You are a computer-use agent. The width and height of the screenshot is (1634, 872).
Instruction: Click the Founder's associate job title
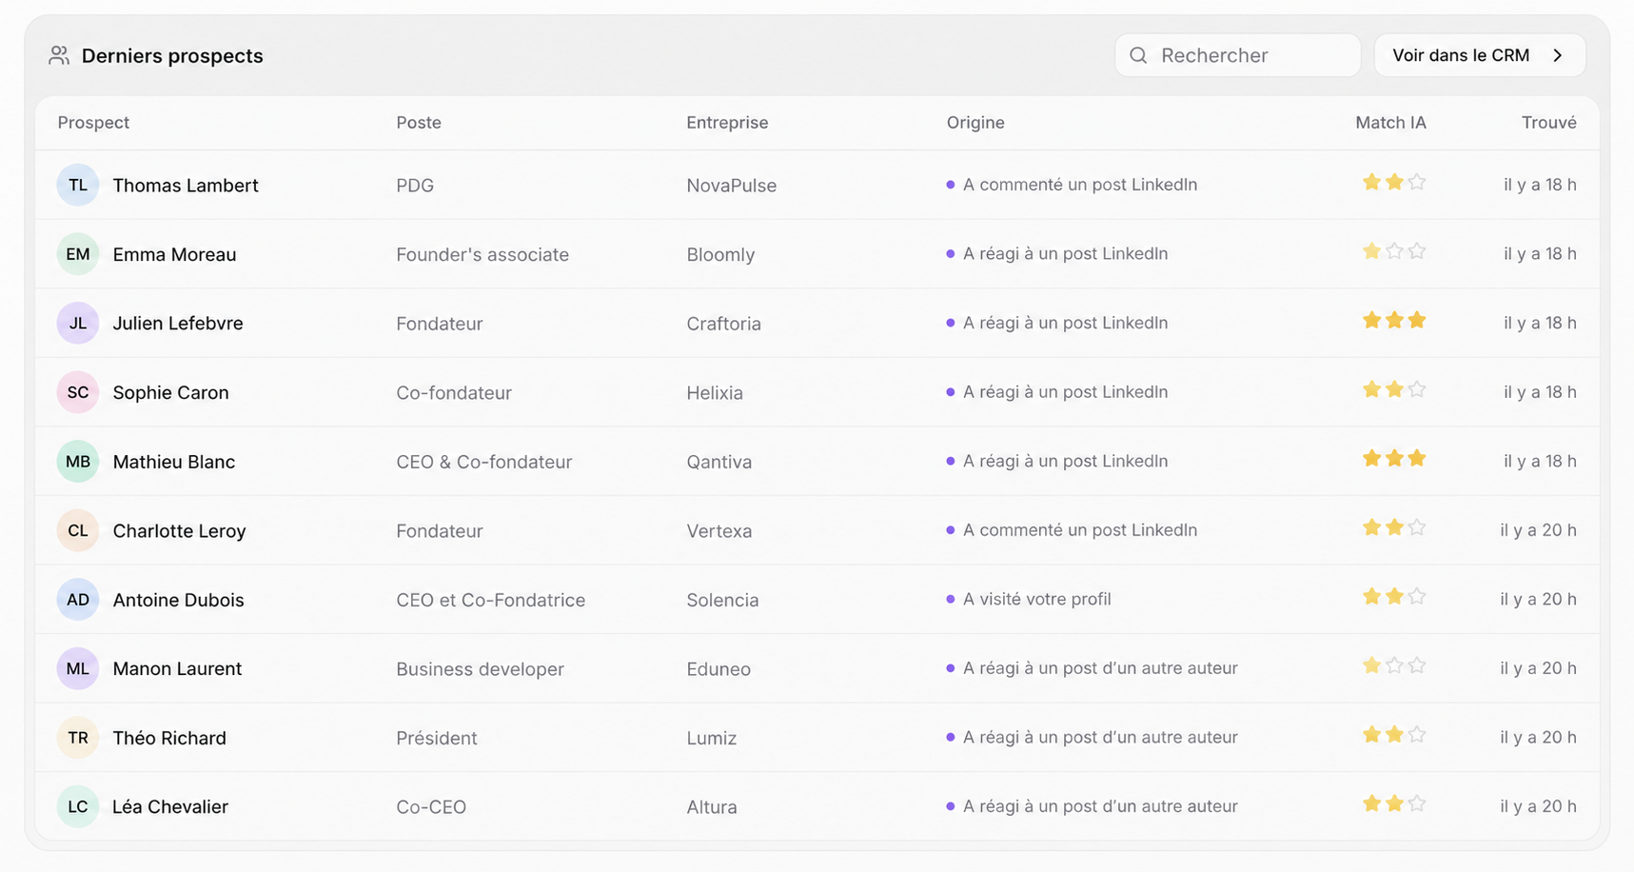click(x=482, y=254)
